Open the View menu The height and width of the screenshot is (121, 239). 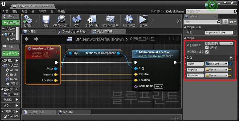tap(33, 11)
